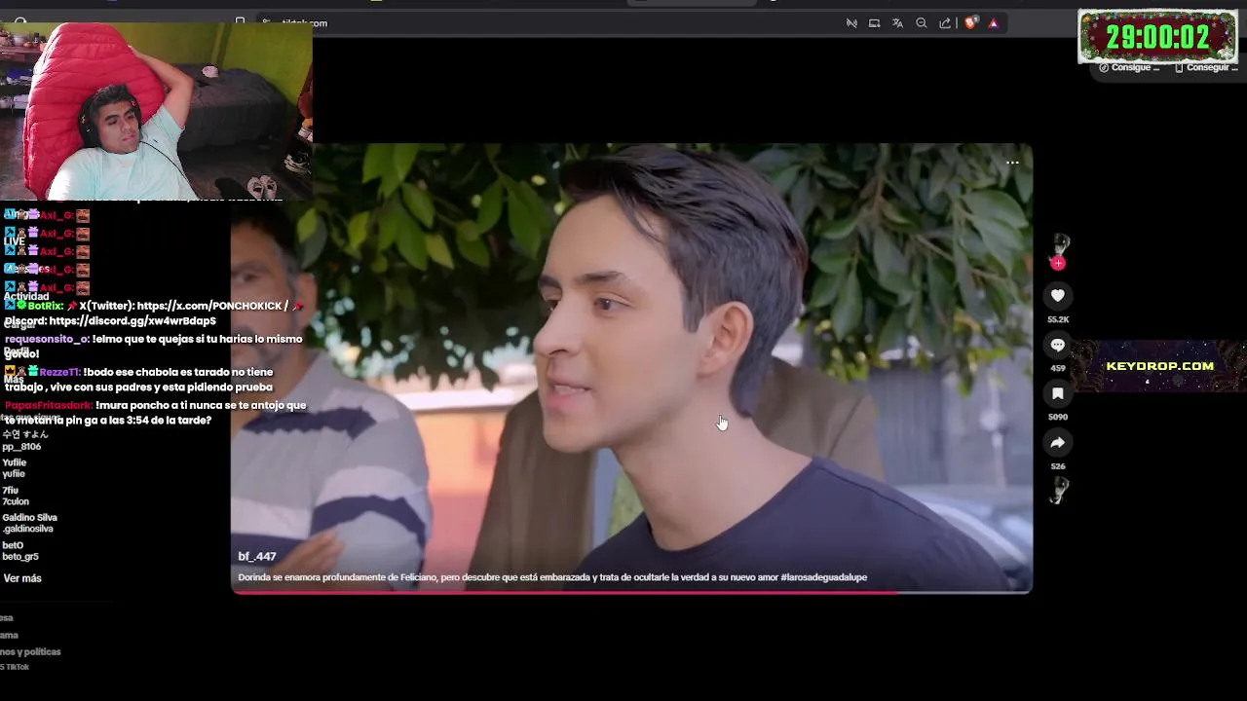Click the streamer webcam overlay

156,110
